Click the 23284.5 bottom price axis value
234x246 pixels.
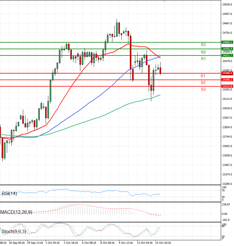227,184
